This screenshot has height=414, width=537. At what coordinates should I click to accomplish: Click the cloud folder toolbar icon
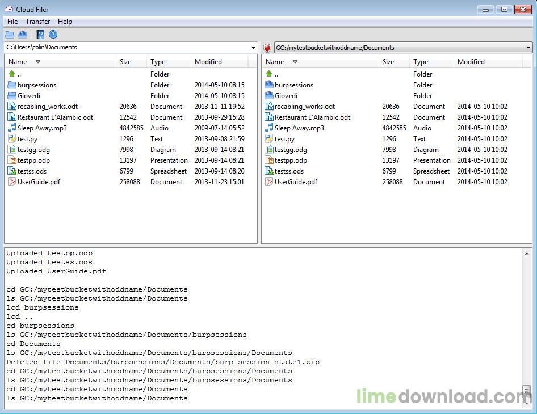23,35
